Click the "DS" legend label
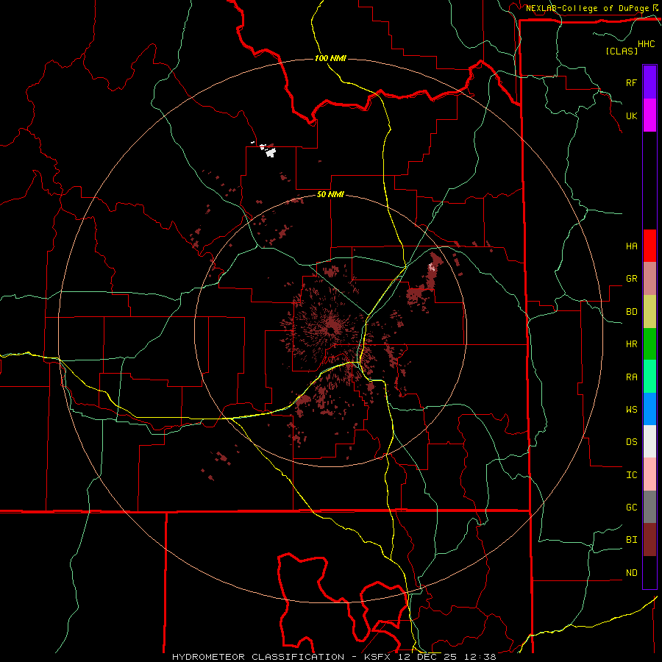This screenshot has width=662, height=662. pos(631,442)
